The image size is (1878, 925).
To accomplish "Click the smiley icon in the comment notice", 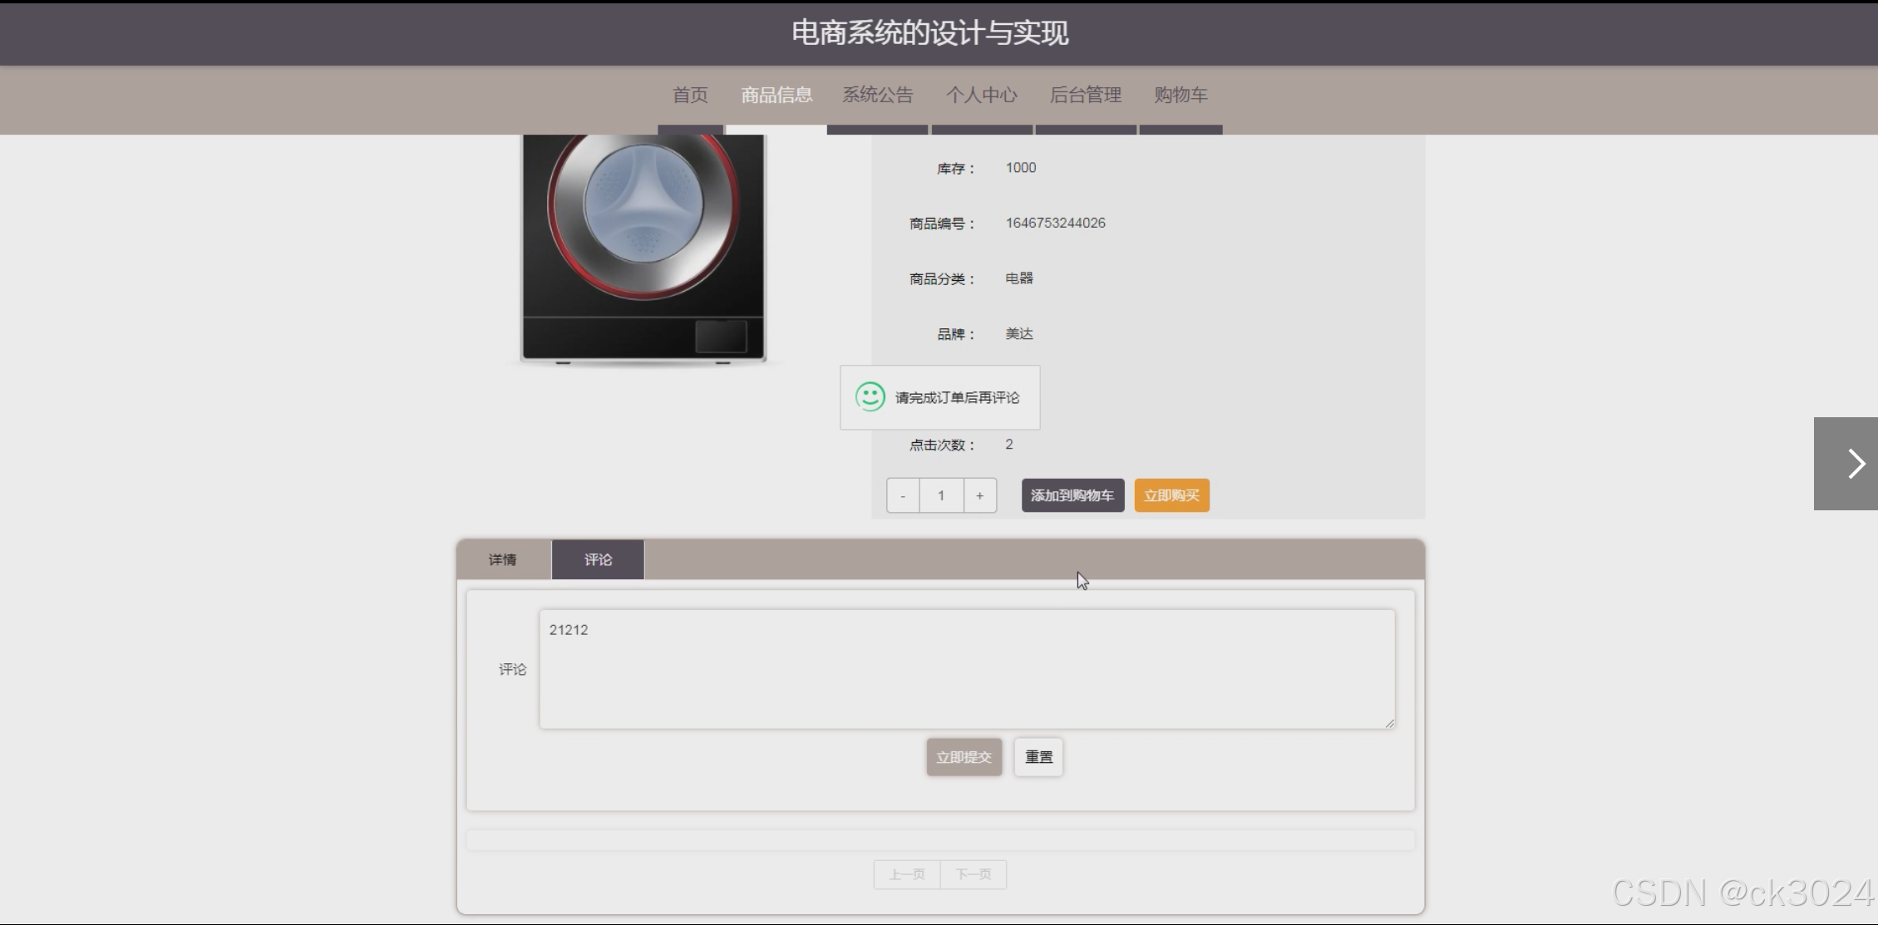I will coord(869,397).
